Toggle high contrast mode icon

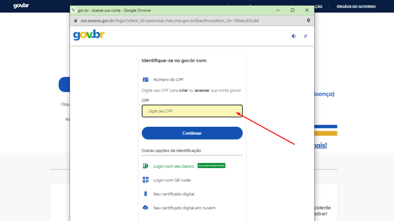click(294, 36)
